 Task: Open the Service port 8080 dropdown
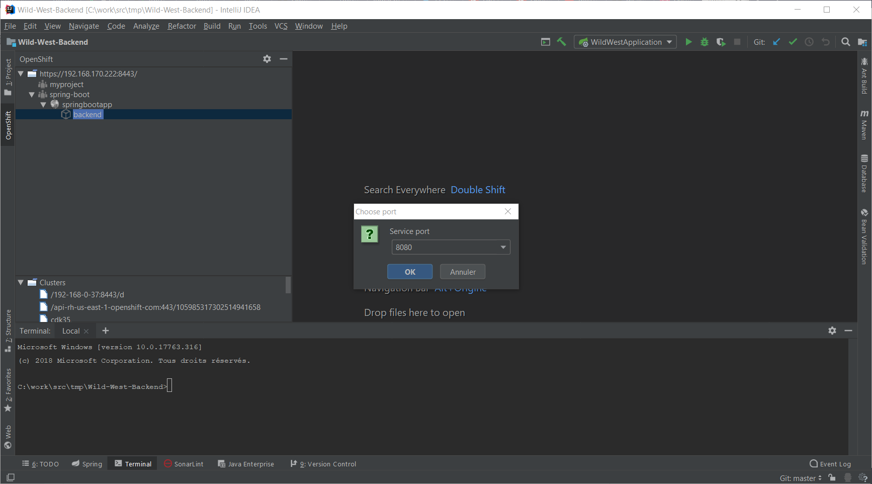coord(451,247)
